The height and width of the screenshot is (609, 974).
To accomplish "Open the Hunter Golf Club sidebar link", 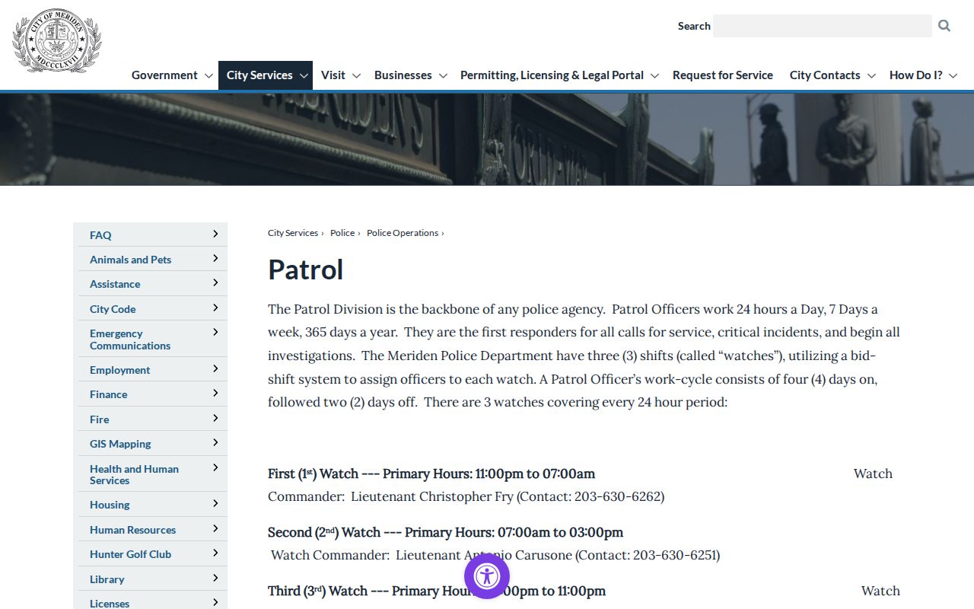I will (x=130, y=554).
